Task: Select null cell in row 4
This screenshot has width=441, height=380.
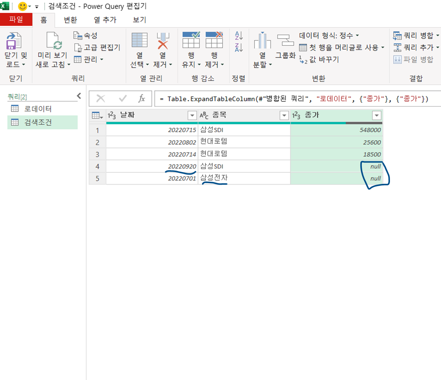Action: pos(337,167)
